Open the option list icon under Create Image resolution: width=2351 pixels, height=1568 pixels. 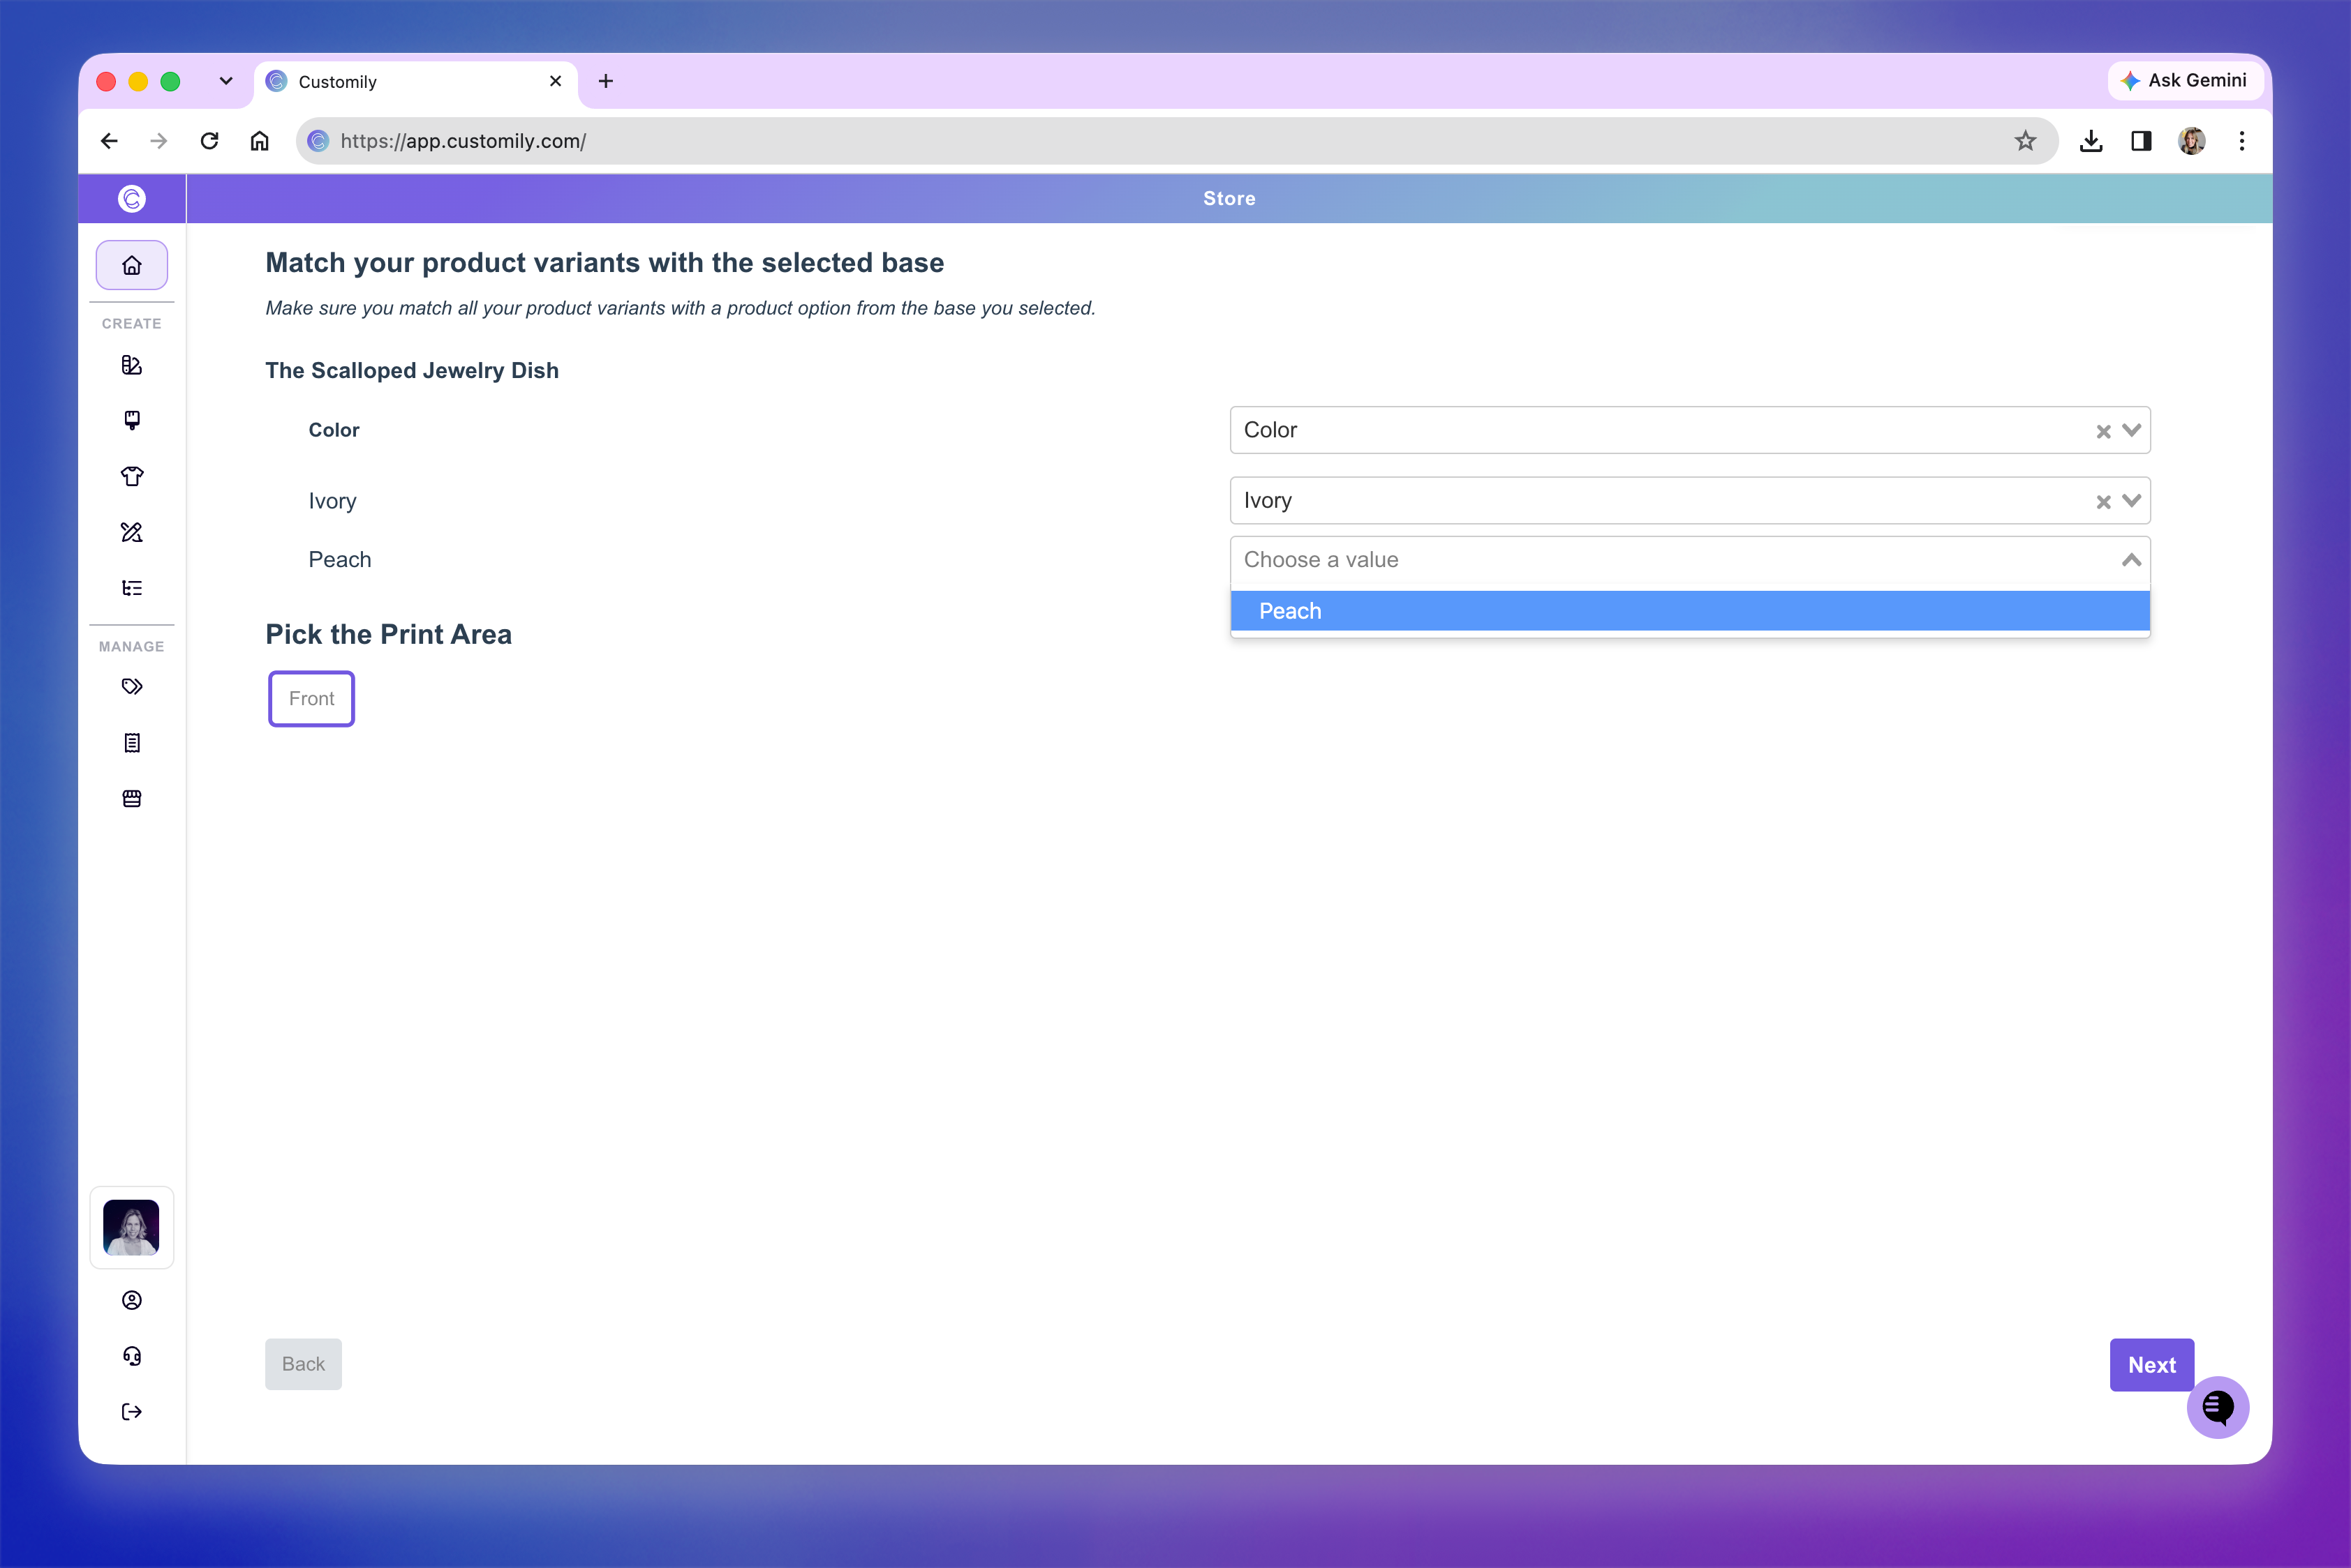click(131, 588)
